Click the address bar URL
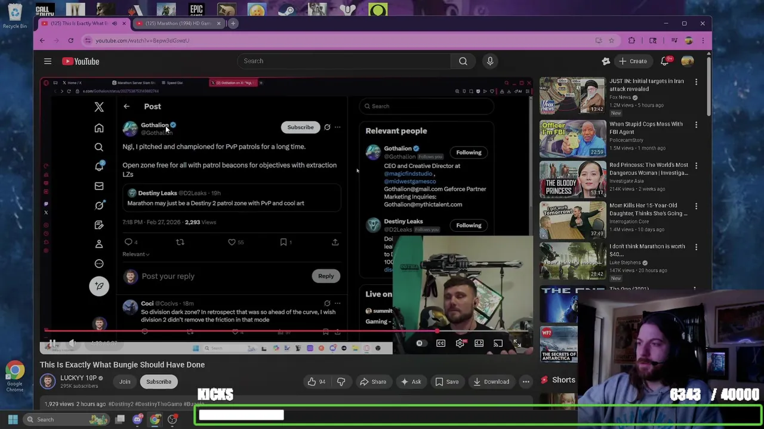764x429 pixels. [x=143, y=41]
